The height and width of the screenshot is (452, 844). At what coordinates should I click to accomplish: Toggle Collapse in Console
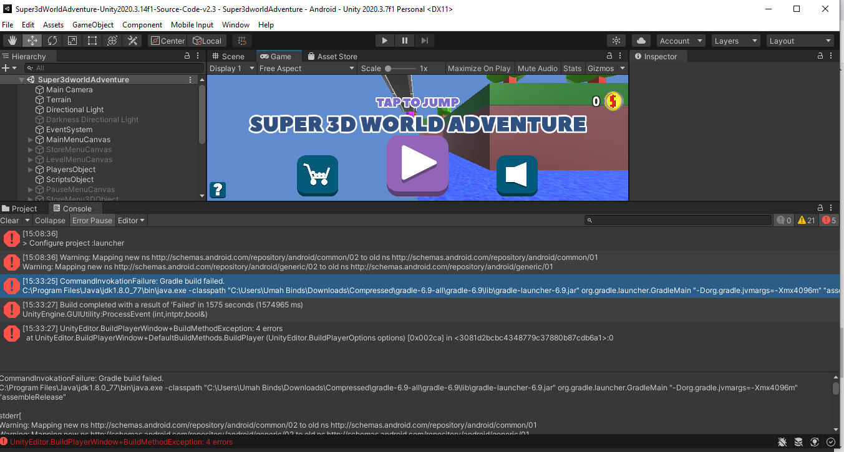coord(50,221)
